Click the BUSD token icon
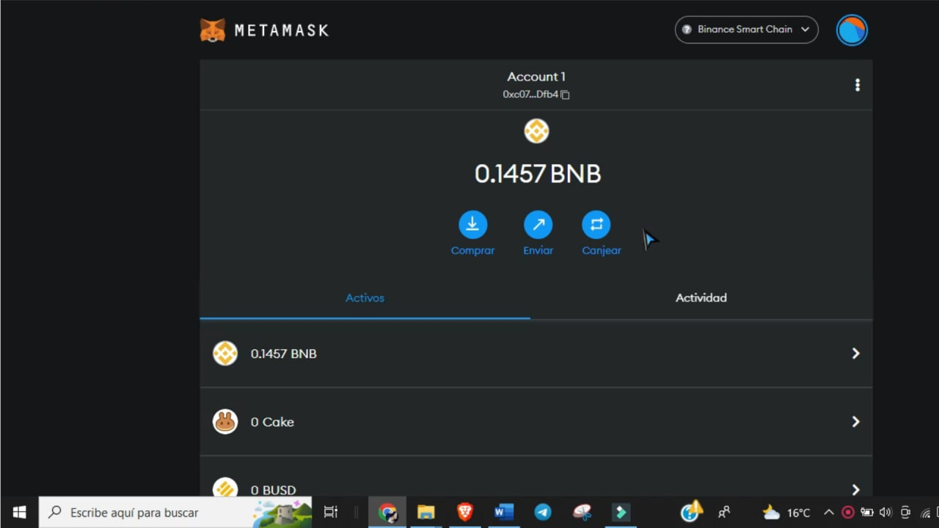Image resolution: width=939 pixels, height=528 pixels. [x=225, y=488]
